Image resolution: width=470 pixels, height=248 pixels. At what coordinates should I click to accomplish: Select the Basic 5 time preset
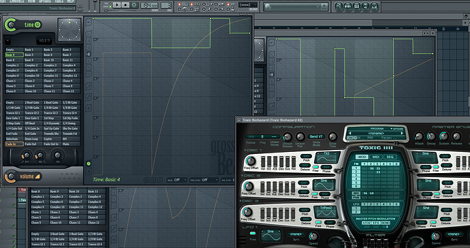tap(33, 55)
